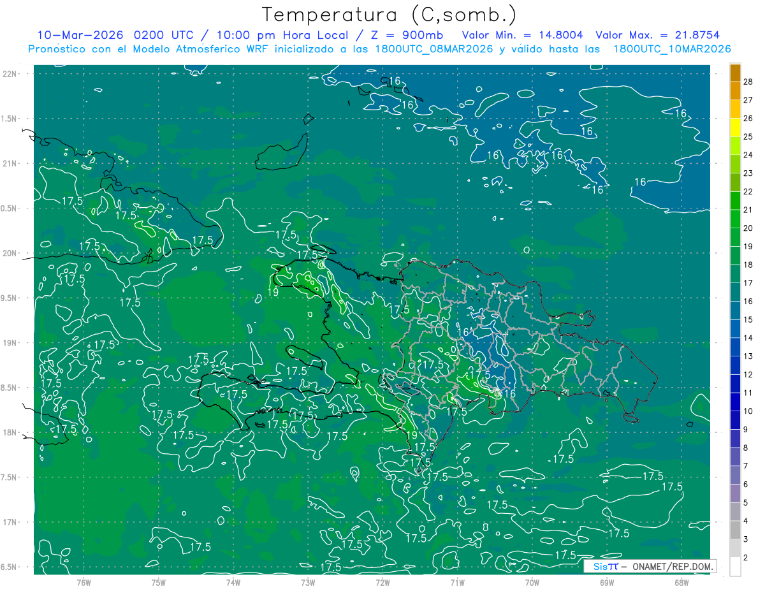The image size is (765, 591).
Task: Click the color band between 20 and 21
Action: (x=735, y=219)
